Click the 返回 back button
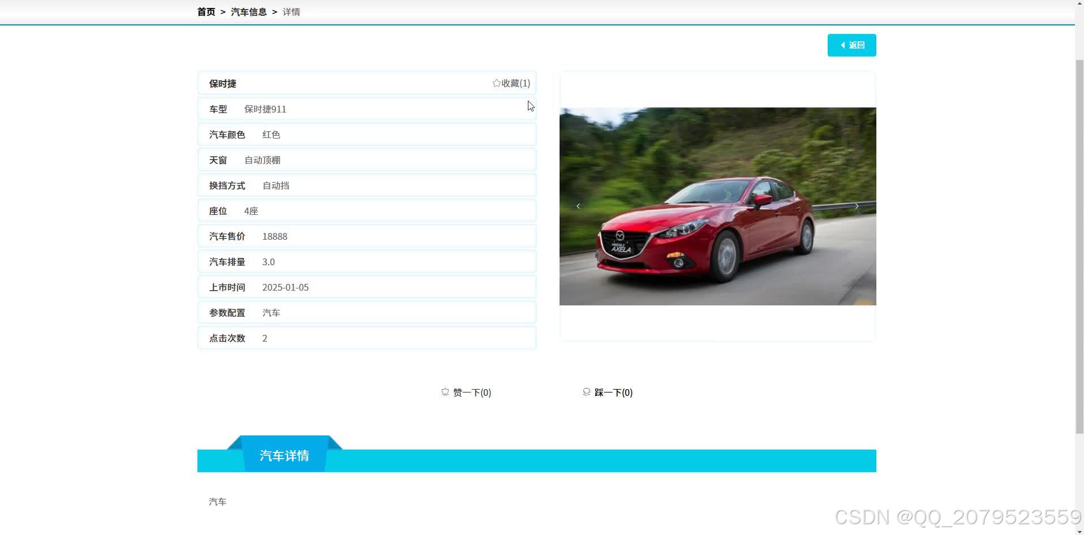1084x535 pixels. click(851, 45)
